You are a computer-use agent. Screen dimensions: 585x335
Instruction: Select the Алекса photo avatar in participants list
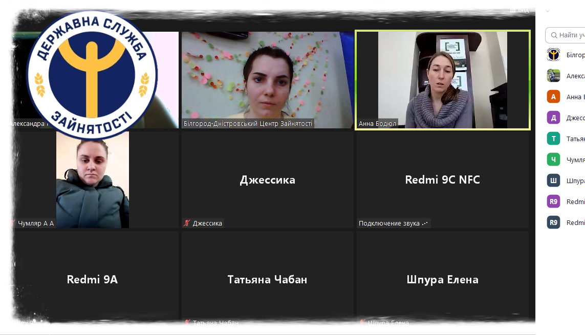click(x=553, y=76)
